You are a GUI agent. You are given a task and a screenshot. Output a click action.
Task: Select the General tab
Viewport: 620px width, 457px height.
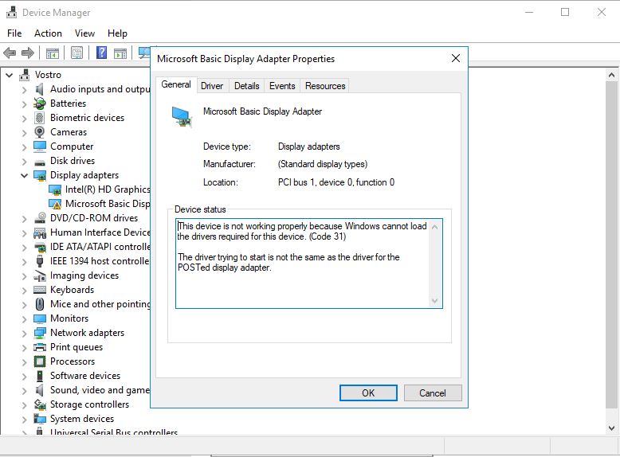pos(176,84)
